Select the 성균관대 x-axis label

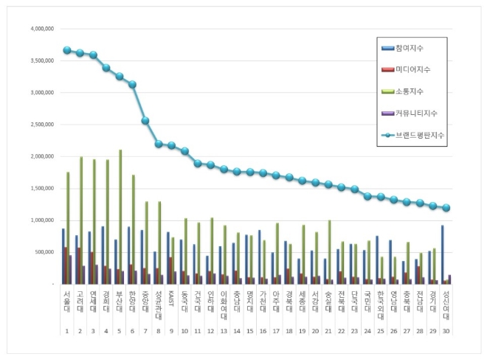(158, 303)
